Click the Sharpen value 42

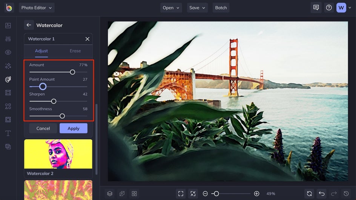pyautogui.click(x=85, y=94)
